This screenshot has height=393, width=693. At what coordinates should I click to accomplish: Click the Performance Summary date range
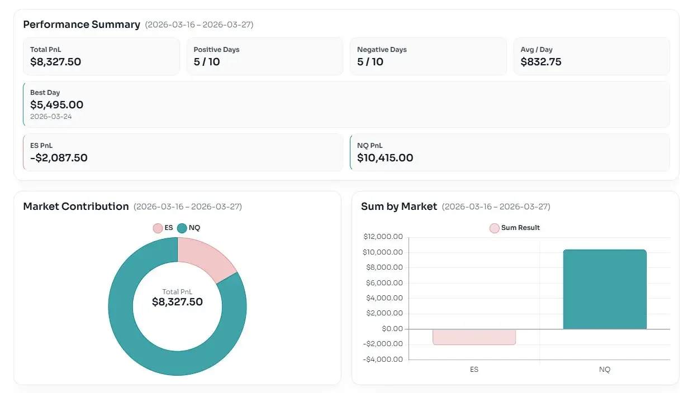point(199,25)
